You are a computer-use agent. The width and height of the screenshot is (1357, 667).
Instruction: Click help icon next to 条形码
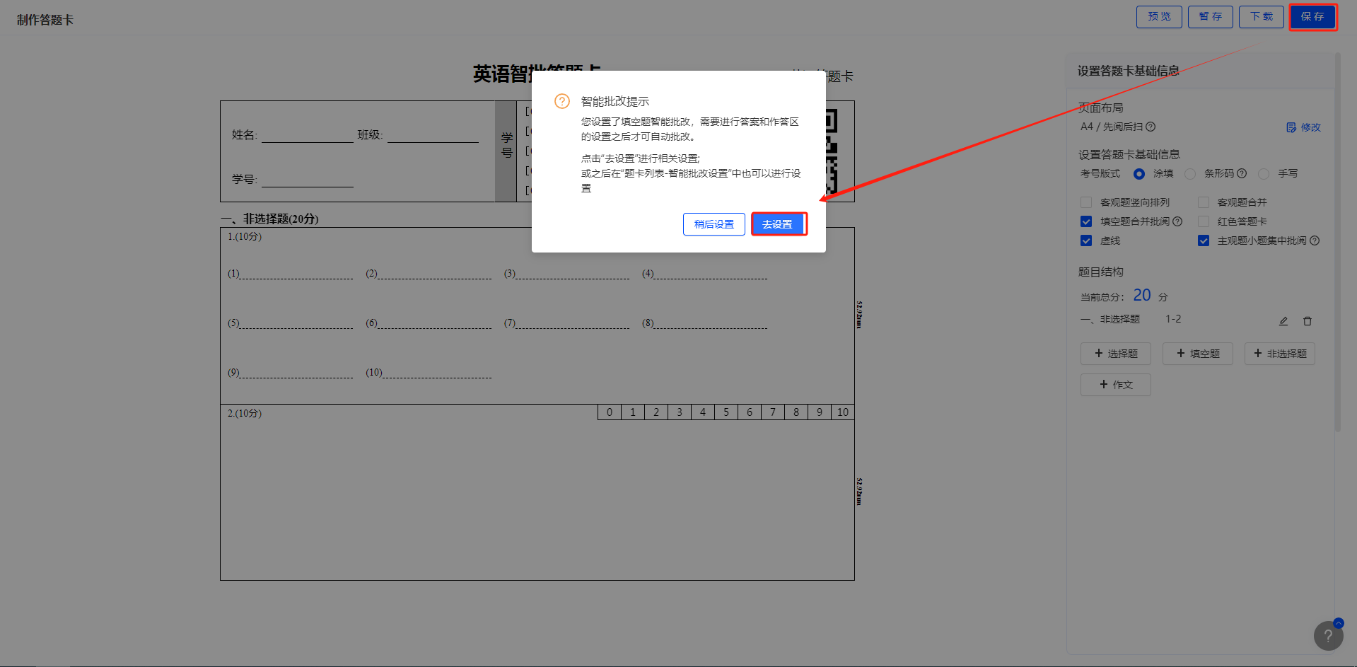click(x=1242, y=173)
